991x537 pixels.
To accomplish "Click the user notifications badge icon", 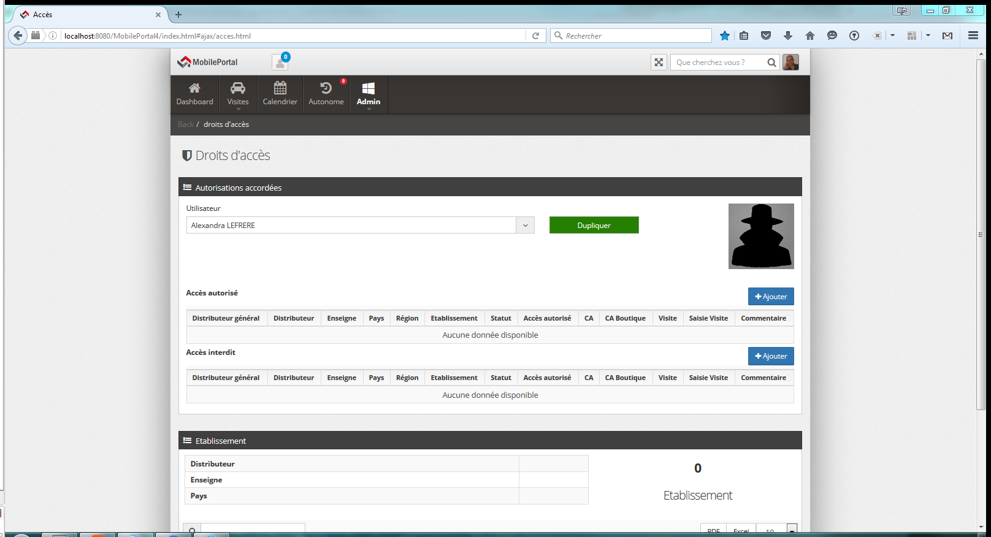I will tap(280, 62).
